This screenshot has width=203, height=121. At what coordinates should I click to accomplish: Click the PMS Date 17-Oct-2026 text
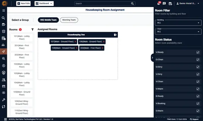click(x=177, y=119)
